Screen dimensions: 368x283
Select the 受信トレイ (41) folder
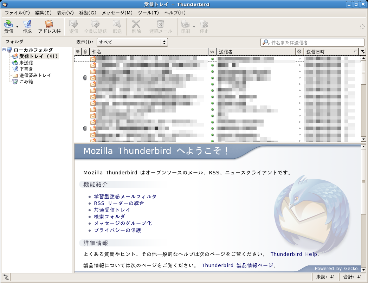pyautogui.click(x=39, y=56)
